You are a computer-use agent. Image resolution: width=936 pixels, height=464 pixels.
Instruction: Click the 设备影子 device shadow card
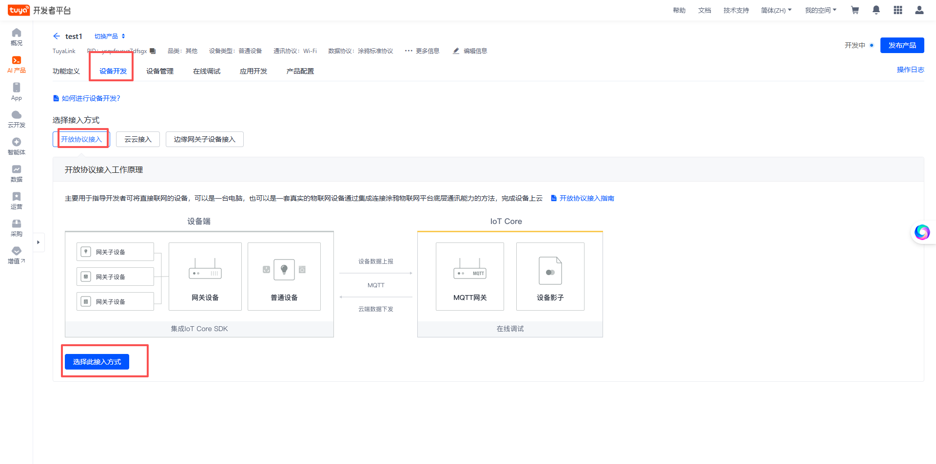click(x=550, y=277)
